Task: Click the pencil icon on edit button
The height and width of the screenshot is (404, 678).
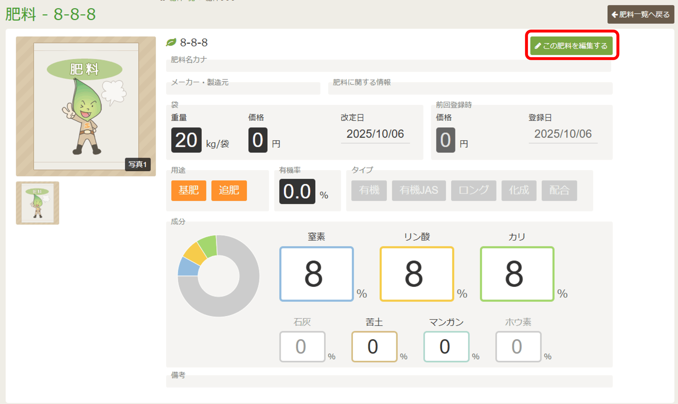Action: 537,46
